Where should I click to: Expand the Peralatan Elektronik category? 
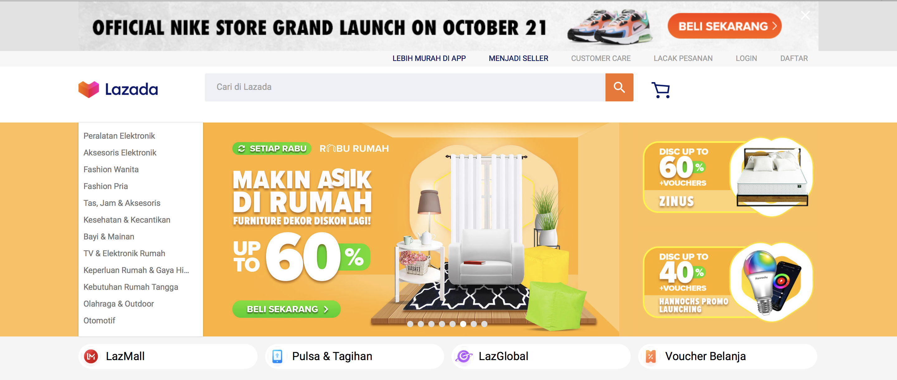pyautogui.click(x=119, y=136)
